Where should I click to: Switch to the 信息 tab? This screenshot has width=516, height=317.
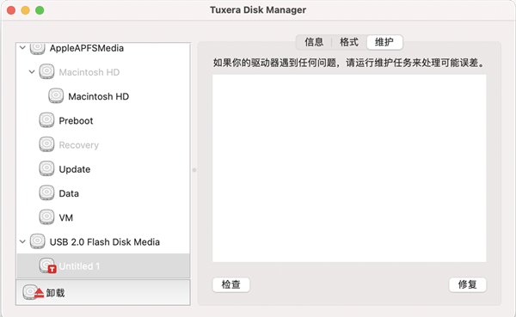click(x=314, y=42)
